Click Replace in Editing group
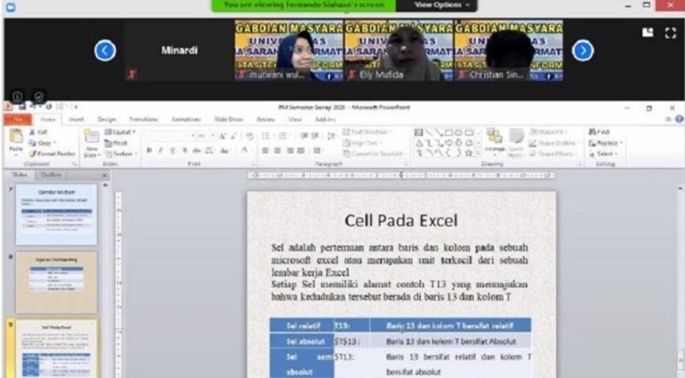 tap(606, 143)
